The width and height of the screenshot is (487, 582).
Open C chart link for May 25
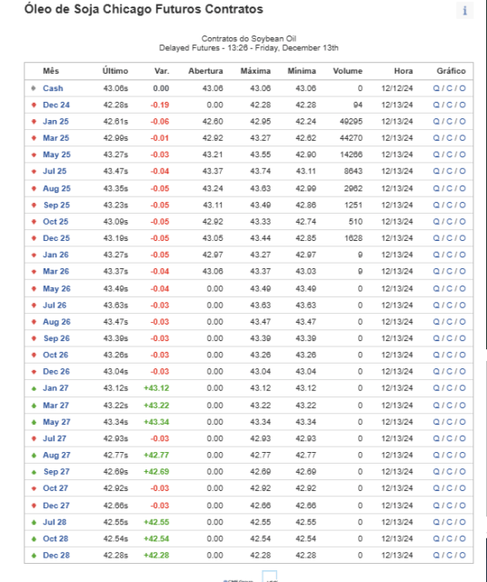click(449, 155)
